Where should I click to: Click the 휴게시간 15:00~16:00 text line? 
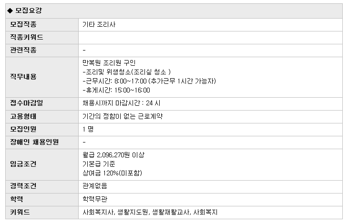[x=116, y=90]
